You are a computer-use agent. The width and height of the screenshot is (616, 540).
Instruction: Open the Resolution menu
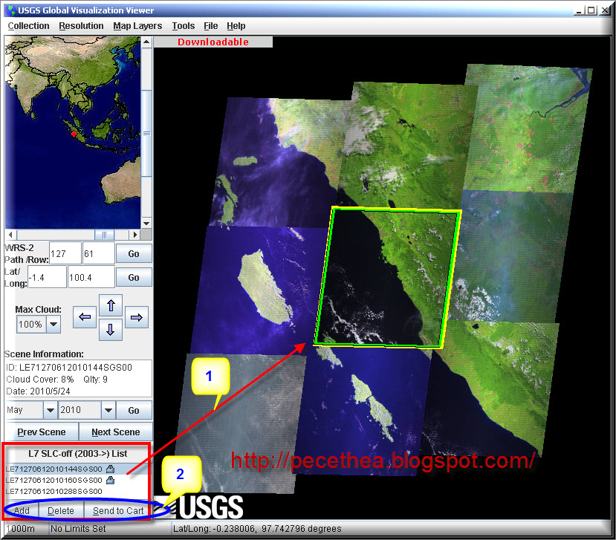point(81,25)
